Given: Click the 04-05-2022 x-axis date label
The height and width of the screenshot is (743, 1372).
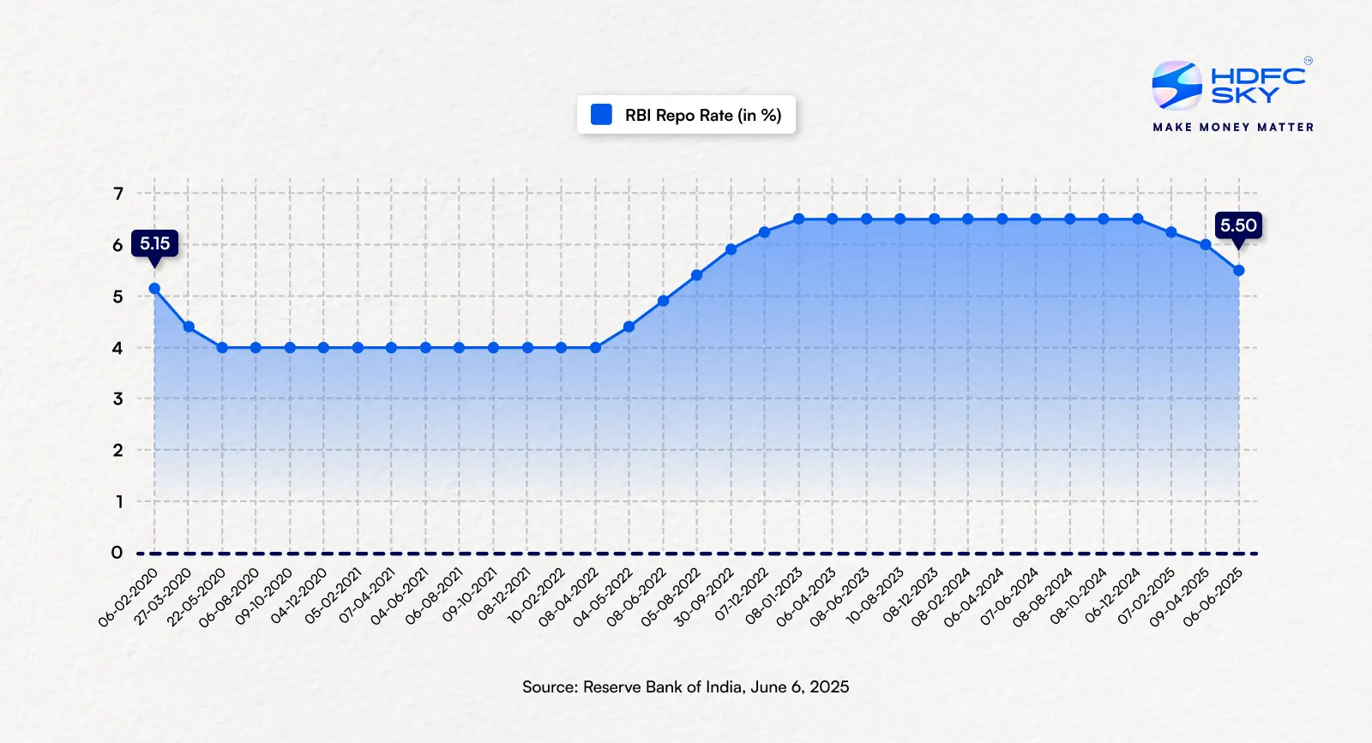Looking at the screenshot, I should point(605,596).
